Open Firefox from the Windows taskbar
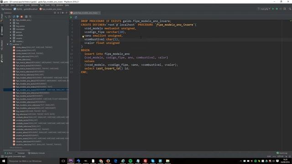The height and width of the screenshot is (164, 292). [108, 161]
